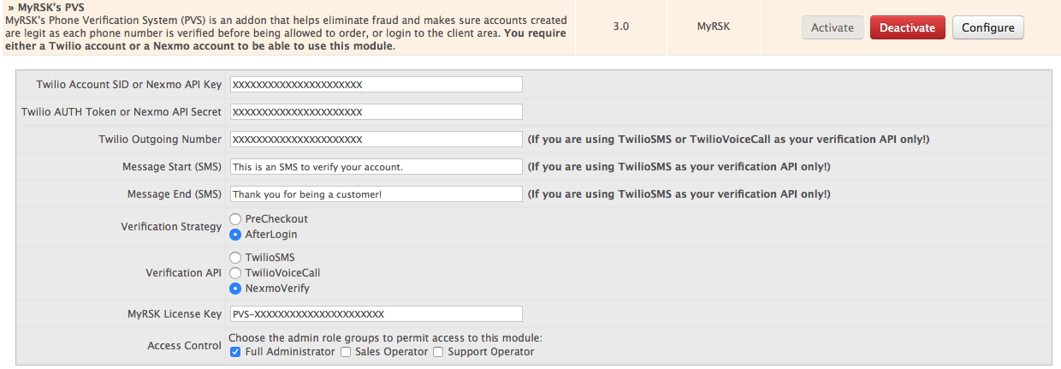The height and width of the screenshot is (369, 1061).
Task: Click the Activate button
Action: (833, 27)
